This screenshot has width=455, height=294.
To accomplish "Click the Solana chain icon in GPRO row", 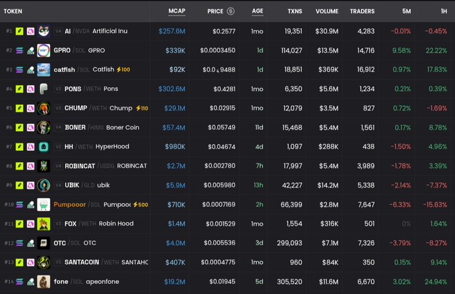I will point(19,50).
